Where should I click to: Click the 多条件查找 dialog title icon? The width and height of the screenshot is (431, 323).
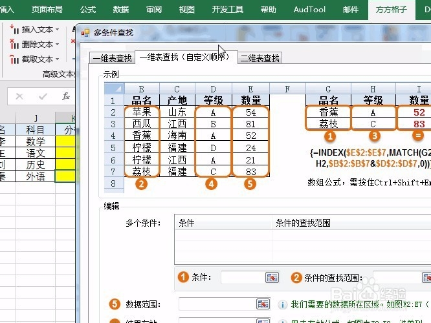click(85, 33)
